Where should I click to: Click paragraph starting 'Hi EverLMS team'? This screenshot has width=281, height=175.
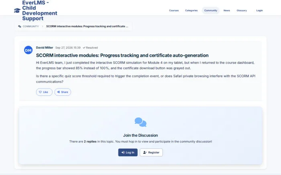[x=145, y=65]
